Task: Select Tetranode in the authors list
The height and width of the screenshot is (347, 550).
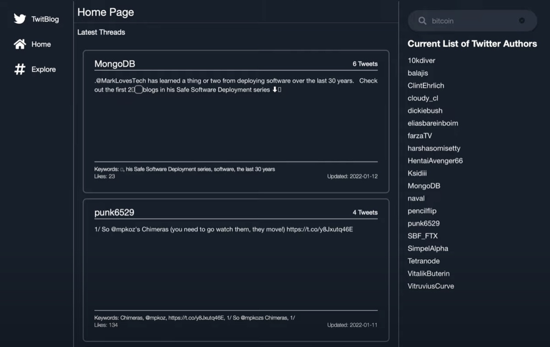Action: point(423,261)
